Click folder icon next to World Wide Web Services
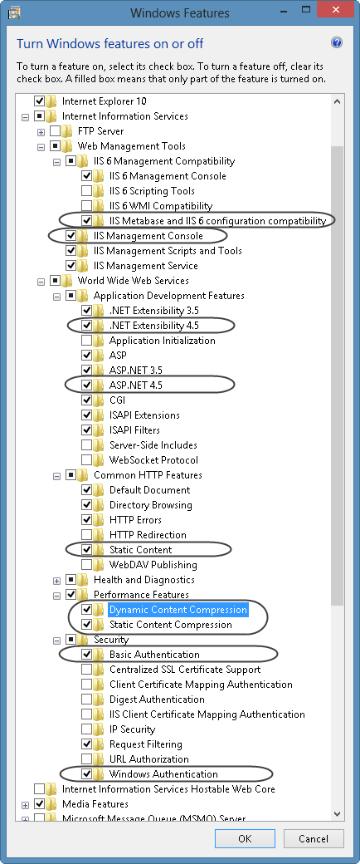Image resolution: width=360 pixels, height=864 pixels. [68, 281]
